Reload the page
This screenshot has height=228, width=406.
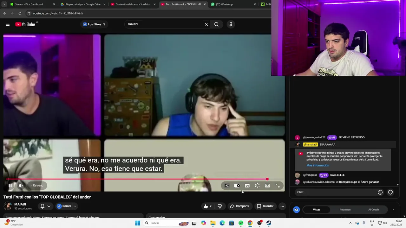20,13
